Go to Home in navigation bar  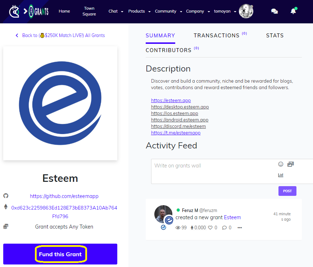pos(64,11)
